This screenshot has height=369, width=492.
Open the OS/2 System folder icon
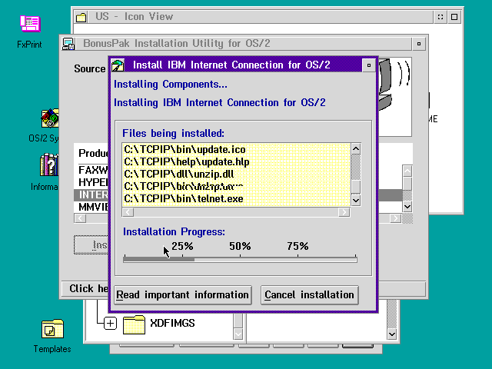point(50,118)
